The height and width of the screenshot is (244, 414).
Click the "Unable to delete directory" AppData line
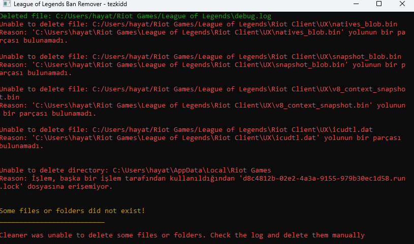tap(136, 170)
